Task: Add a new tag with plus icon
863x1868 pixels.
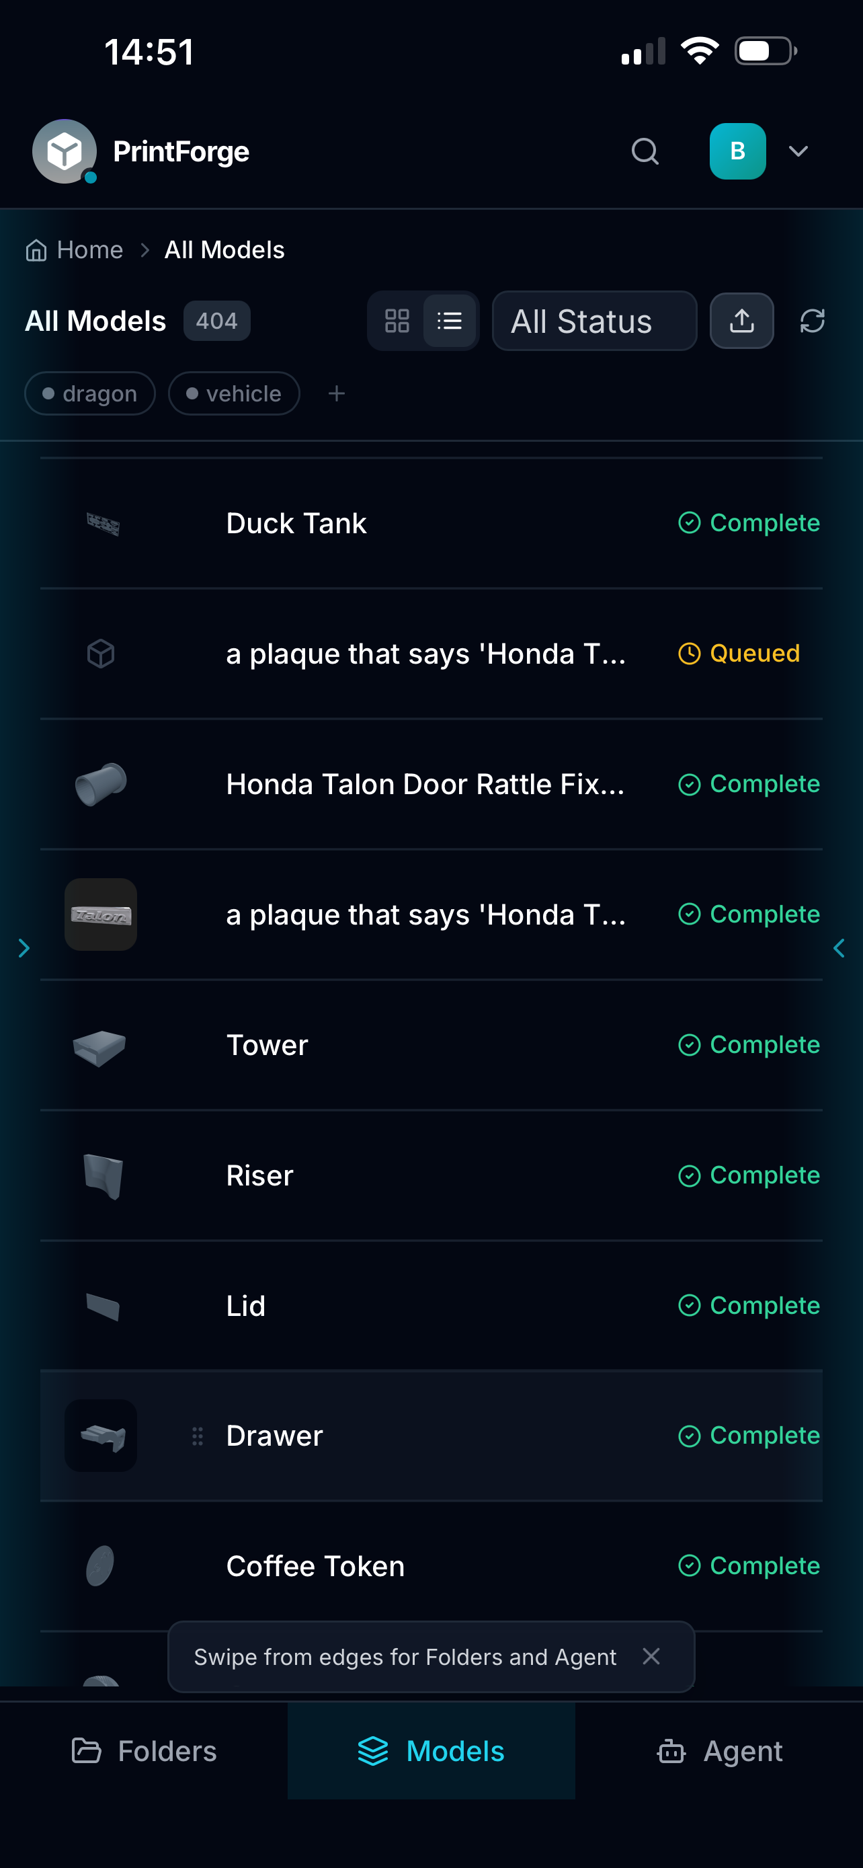Action: (336, 394)
